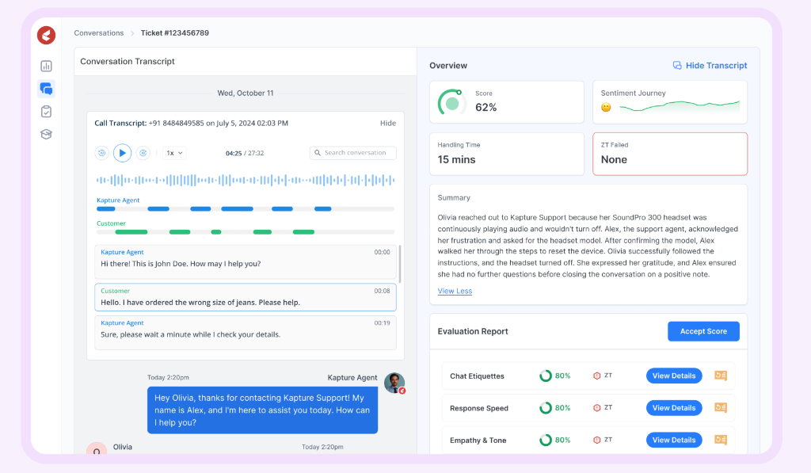The width and height of the screenshot is (811, 473).
Task: Select the Ticket #123456789 breadcrumb item
Action: tap(174, 33)
